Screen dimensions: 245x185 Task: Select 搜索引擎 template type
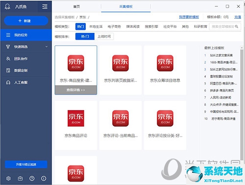(151, 26)
